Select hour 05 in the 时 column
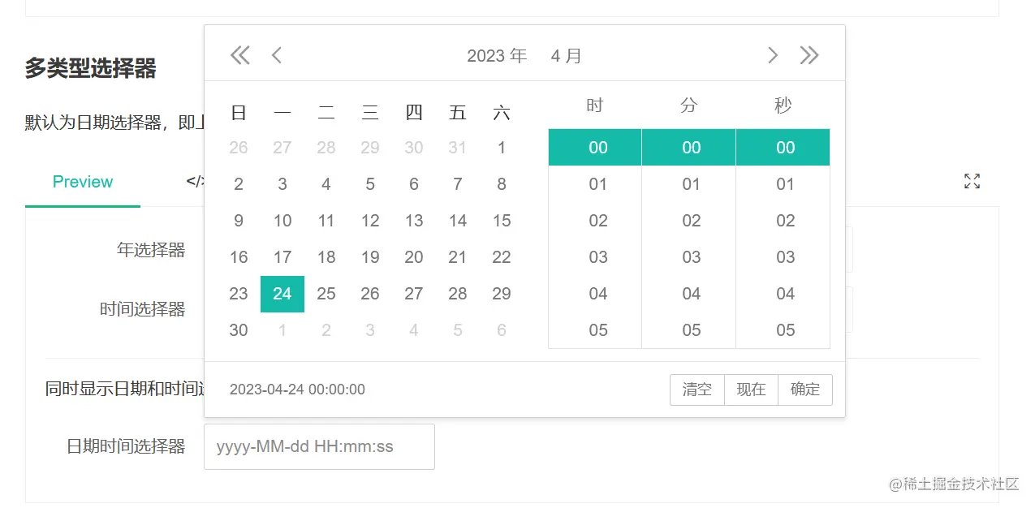Viewport: 1035px width, 508px height. tap(595, 330)
